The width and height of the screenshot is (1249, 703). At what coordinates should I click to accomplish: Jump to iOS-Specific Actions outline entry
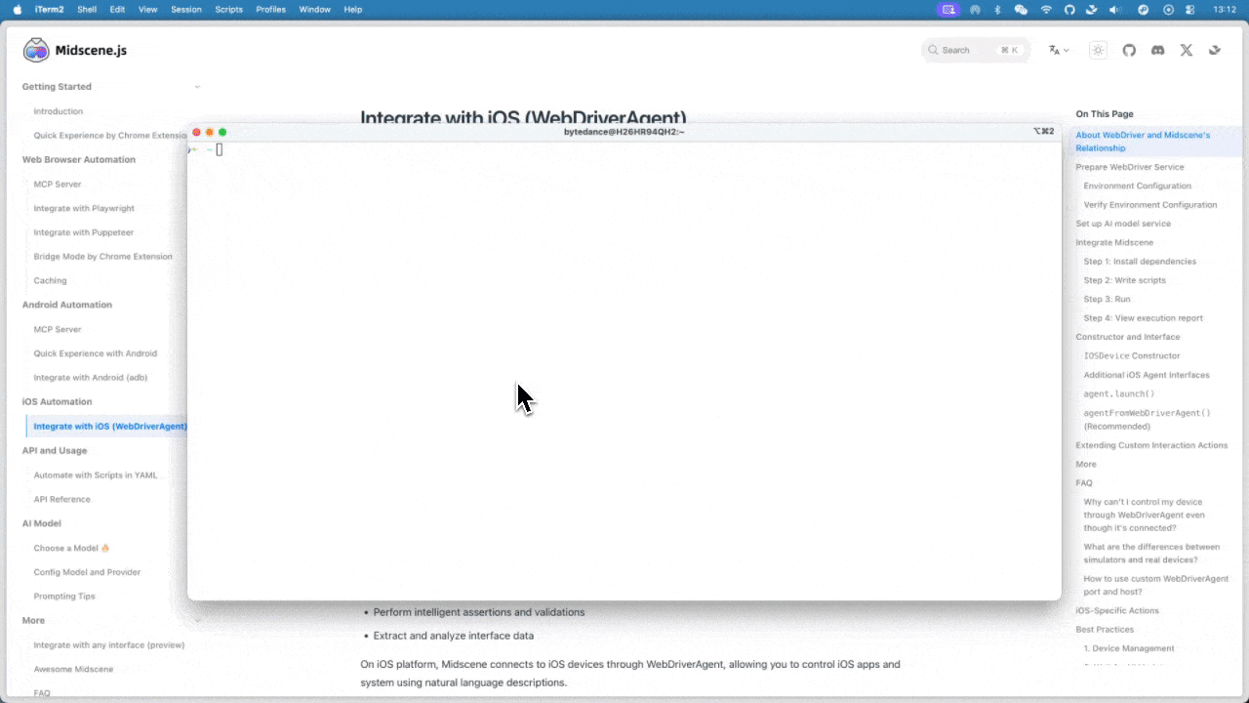(1117, 610)
